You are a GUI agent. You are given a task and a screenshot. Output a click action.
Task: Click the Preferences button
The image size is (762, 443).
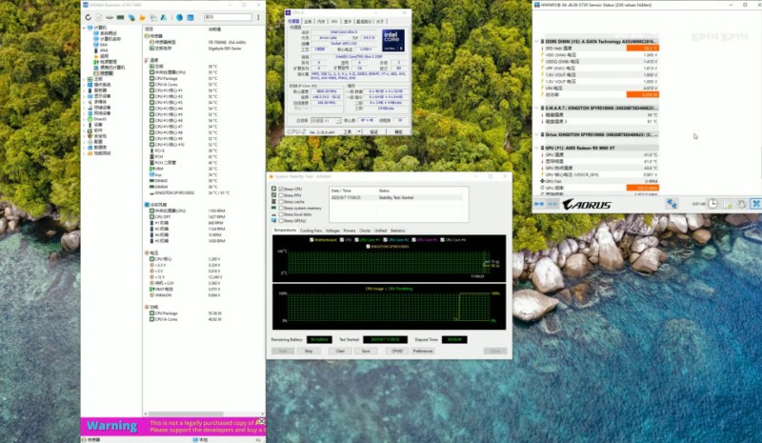423,351
